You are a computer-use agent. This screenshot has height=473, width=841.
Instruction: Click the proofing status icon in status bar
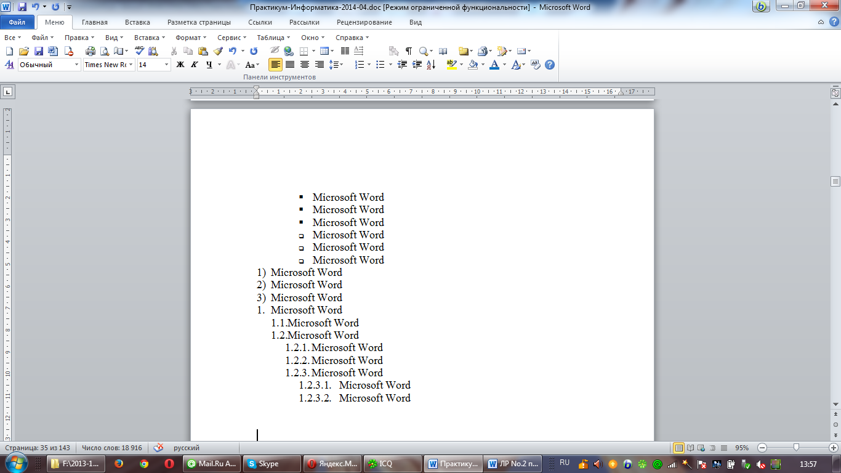coord(159,448)
